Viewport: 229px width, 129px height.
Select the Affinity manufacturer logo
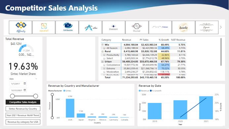pos(20,27)
